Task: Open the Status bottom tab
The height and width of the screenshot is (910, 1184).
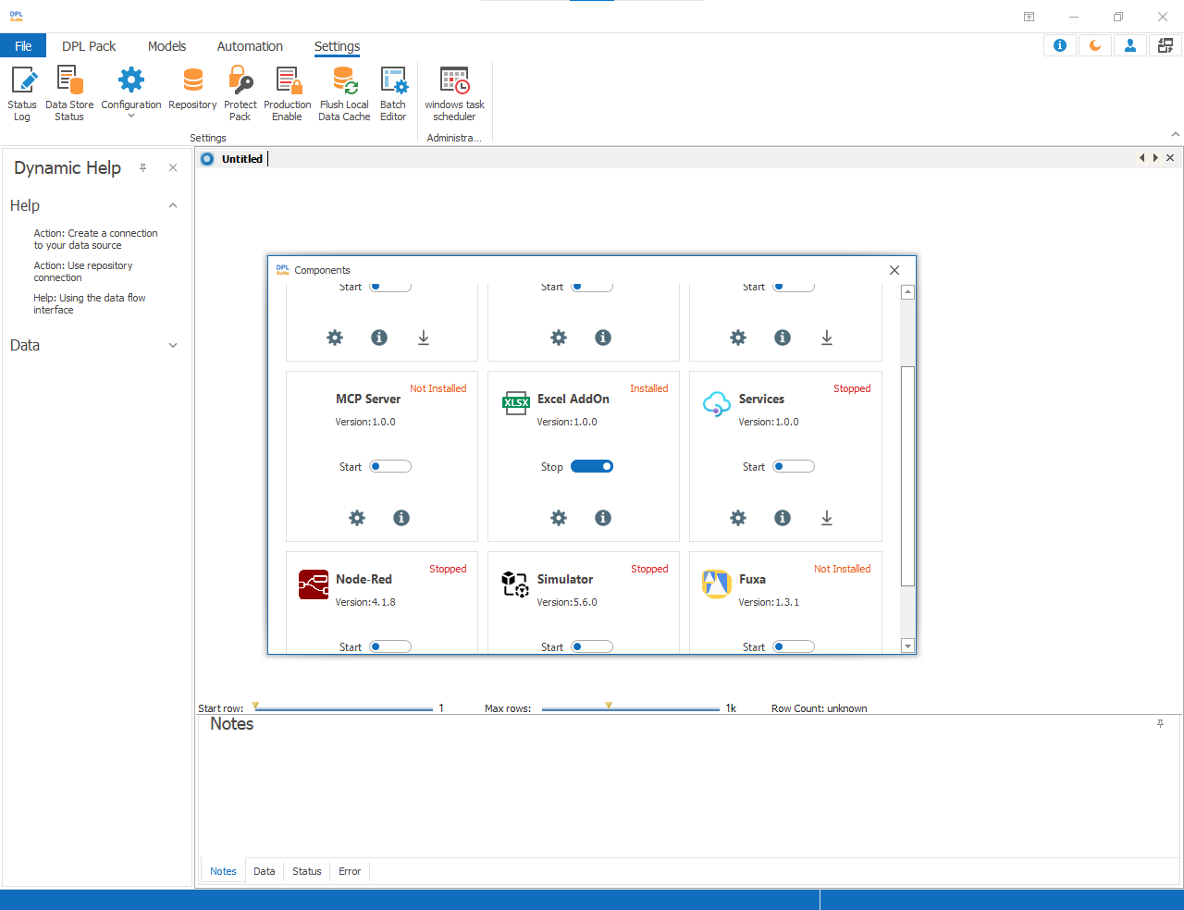Action: (x=307, y=871)
